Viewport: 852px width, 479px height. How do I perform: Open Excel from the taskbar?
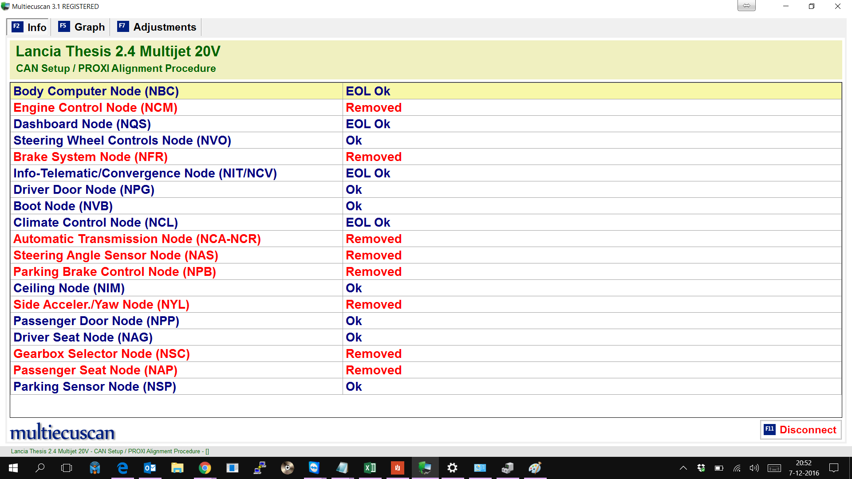click(x=370, y=467)
